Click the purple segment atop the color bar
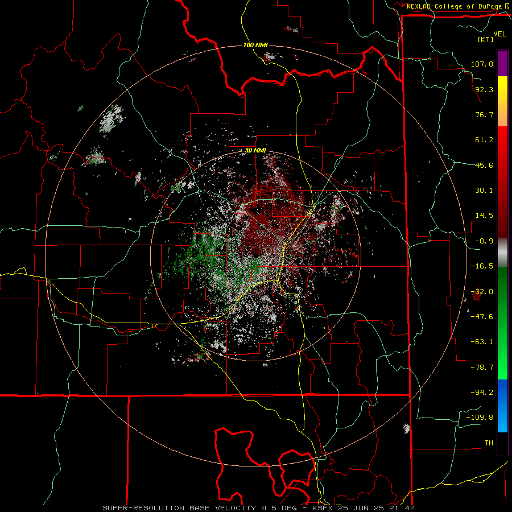The height and width of the screenshot is (512, 512). (x=502, y=63)
